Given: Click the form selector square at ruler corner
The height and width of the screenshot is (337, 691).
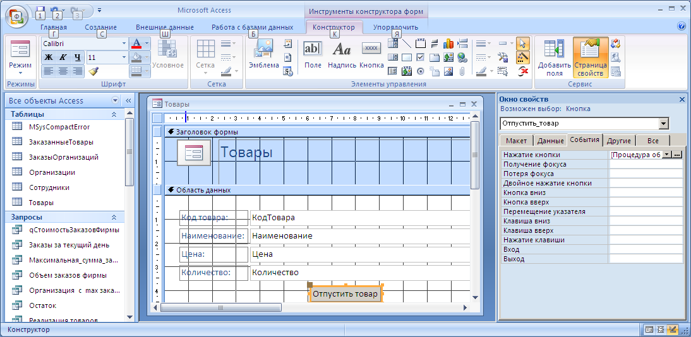Looking at the screenshot, I should pos(157,118).
